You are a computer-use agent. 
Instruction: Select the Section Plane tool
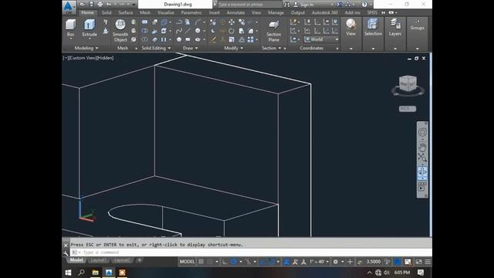(273, 31)
